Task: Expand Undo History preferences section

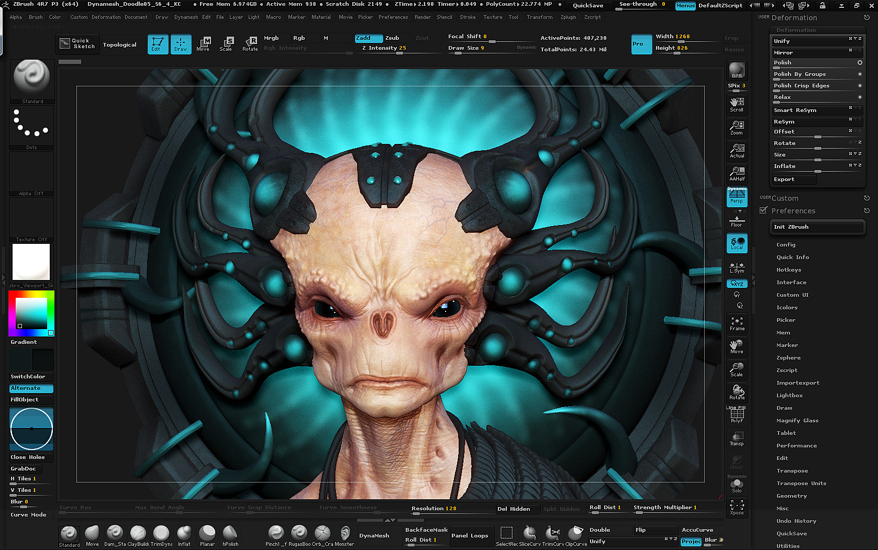Action: pyautogui.click(x=796, y=521)
